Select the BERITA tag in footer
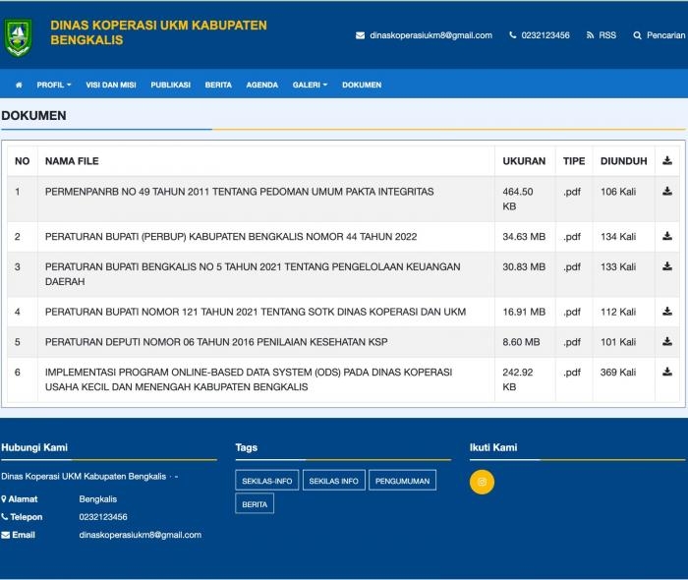Image resolution: width=688 pixels, height=580 pixels. [x=255, y=503]
